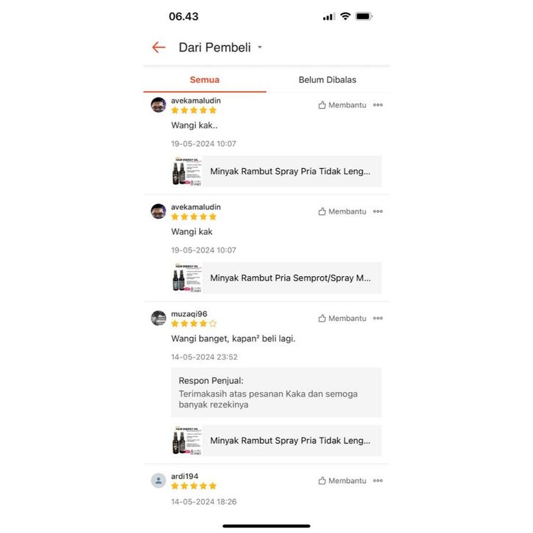Screen dimensions: 533x533
Task: Open Minyak Rambut Pria Semprot/Spray product link
Action: point(276,278)
